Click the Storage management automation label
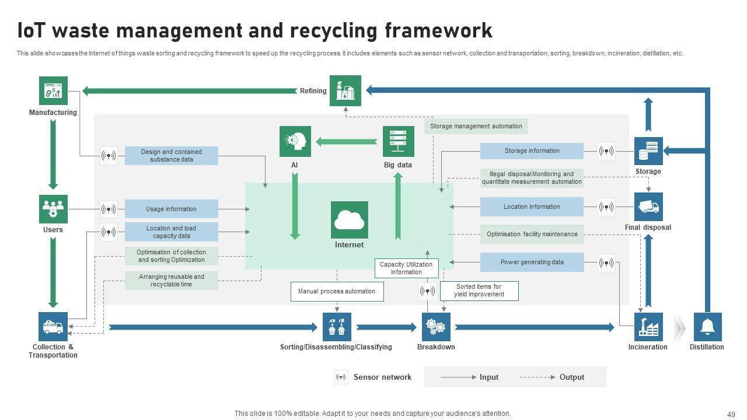Image resolution: width=747 pixels, height=420 pixels. [x=476, y=127]
